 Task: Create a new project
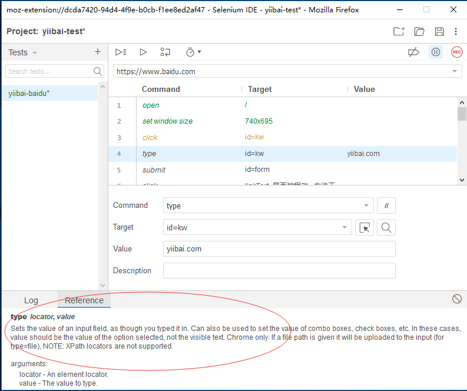point(399,31)
